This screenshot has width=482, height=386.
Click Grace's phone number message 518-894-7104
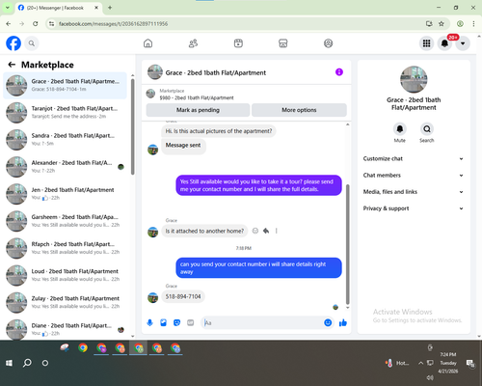[x=183, y=296]
